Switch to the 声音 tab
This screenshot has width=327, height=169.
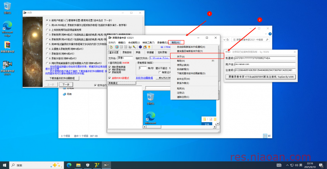point(138,52)
